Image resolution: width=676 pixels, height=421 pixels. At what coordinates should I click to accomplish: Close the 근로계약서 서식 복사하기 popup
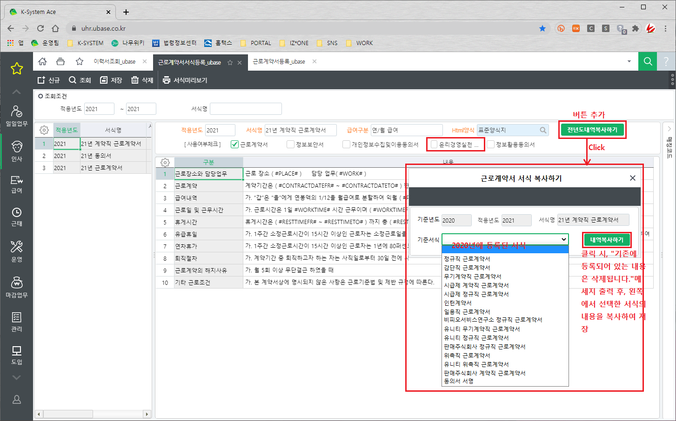tap(632, 178)
